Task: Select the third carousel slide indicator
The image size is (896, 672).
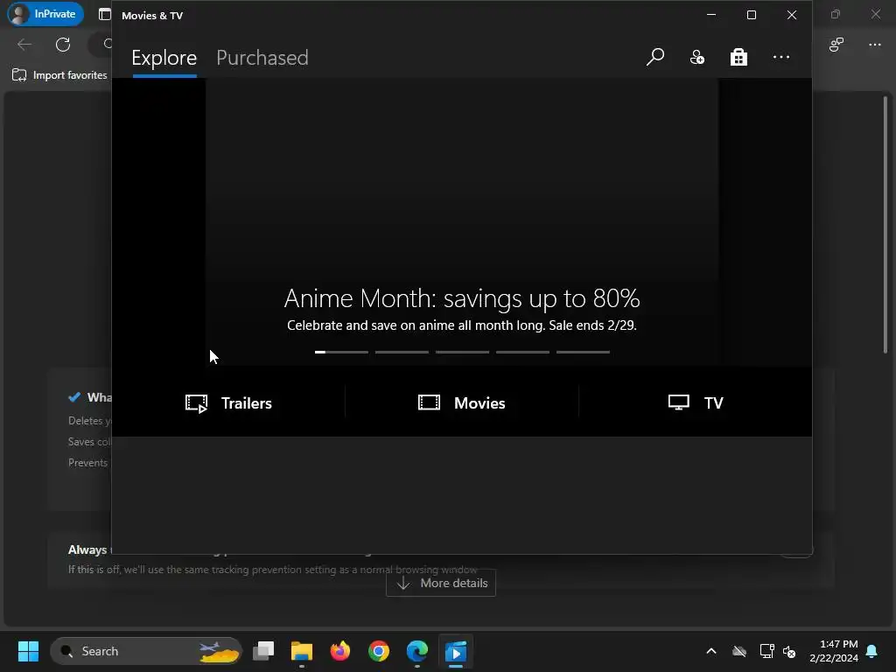Action: pos(462,352)
